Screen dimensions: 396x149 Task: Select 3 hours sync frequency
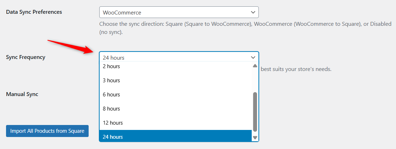click(x=175, y=81)
